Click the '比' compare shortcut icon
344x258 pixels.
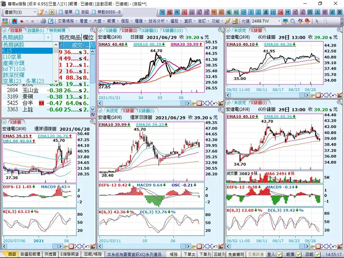click(x=273, y=12)
